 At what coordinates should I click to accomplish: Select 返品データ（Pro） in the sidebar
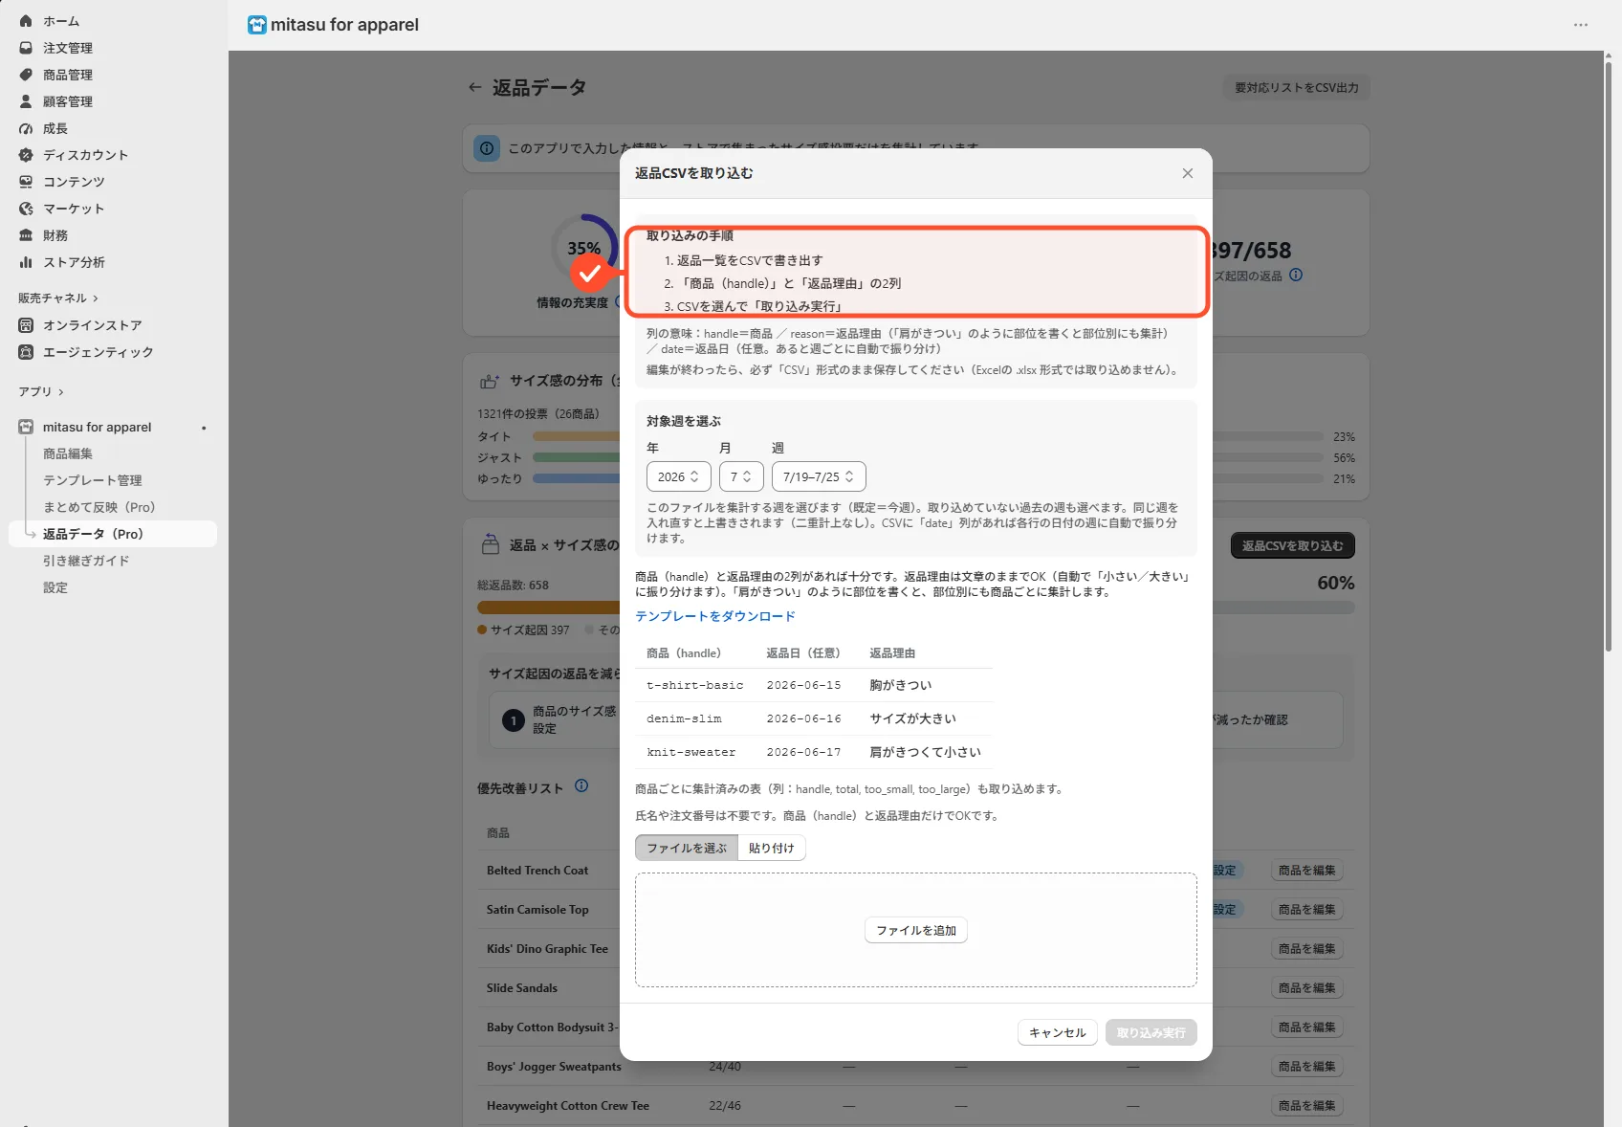[113, 534]
